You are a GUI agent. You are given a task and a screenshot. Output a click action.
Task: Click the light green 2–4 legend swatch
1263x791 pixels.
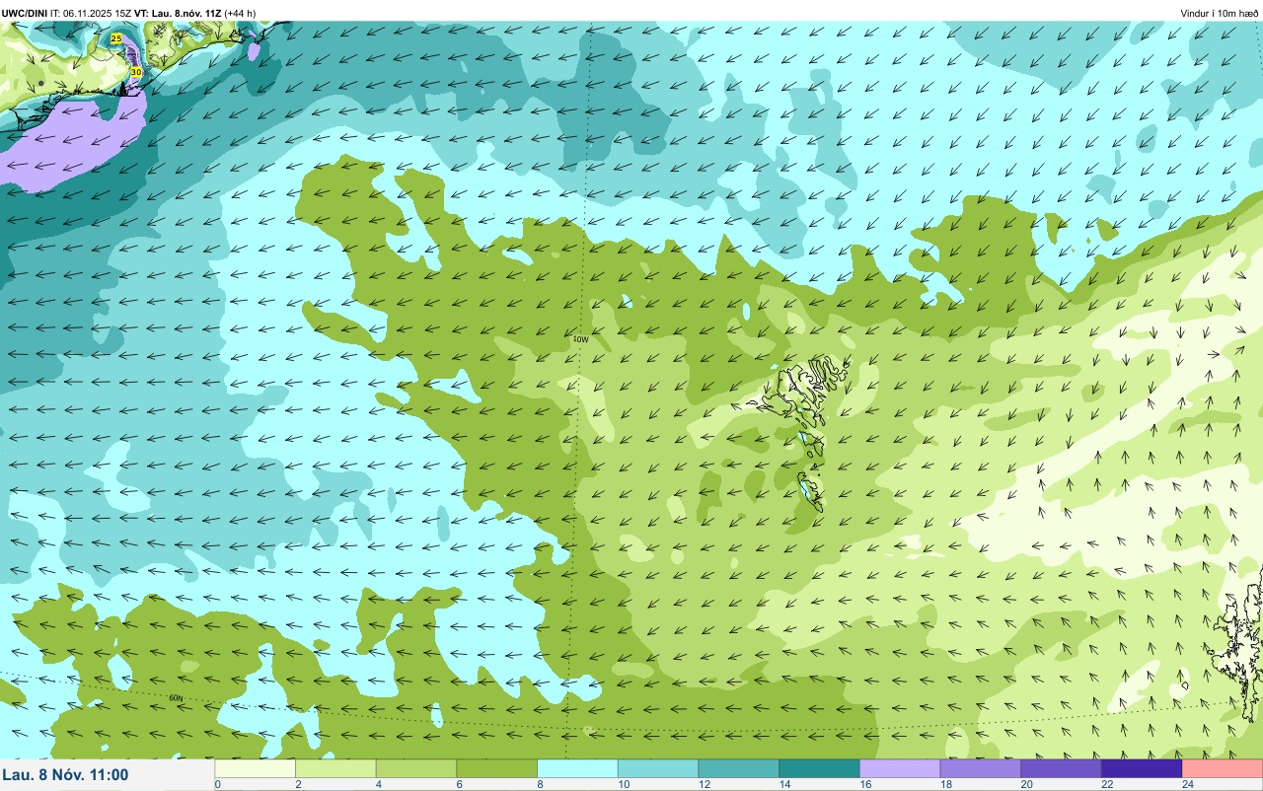[x=335, y=768]
